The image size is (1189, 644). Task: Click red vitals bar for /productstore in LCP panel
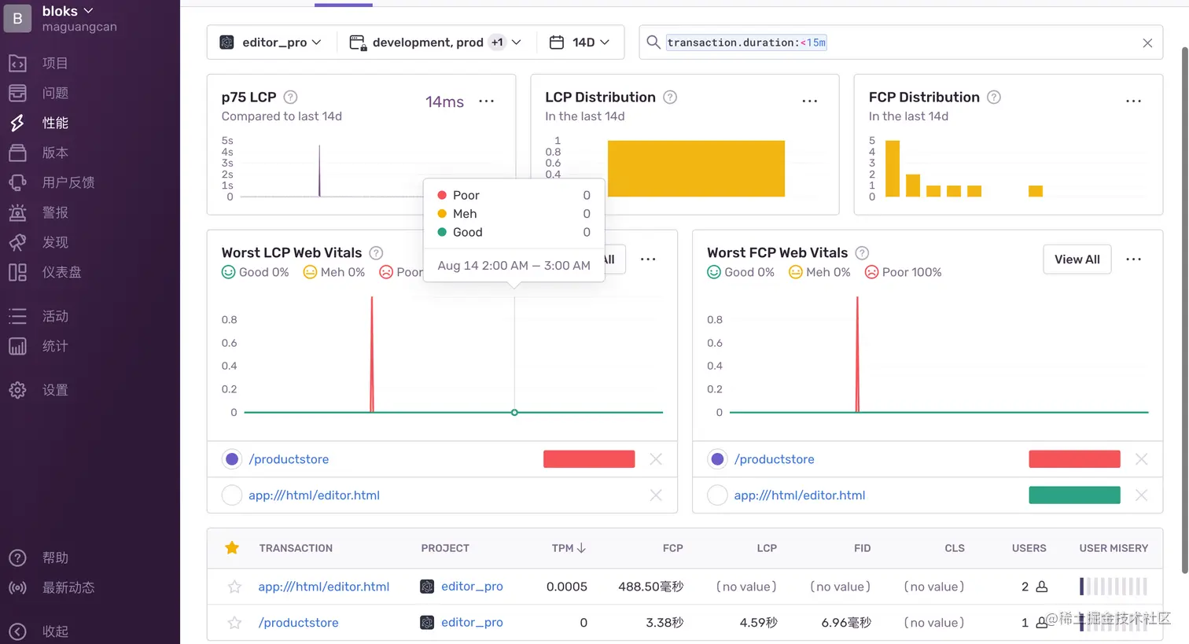(589, 459)
